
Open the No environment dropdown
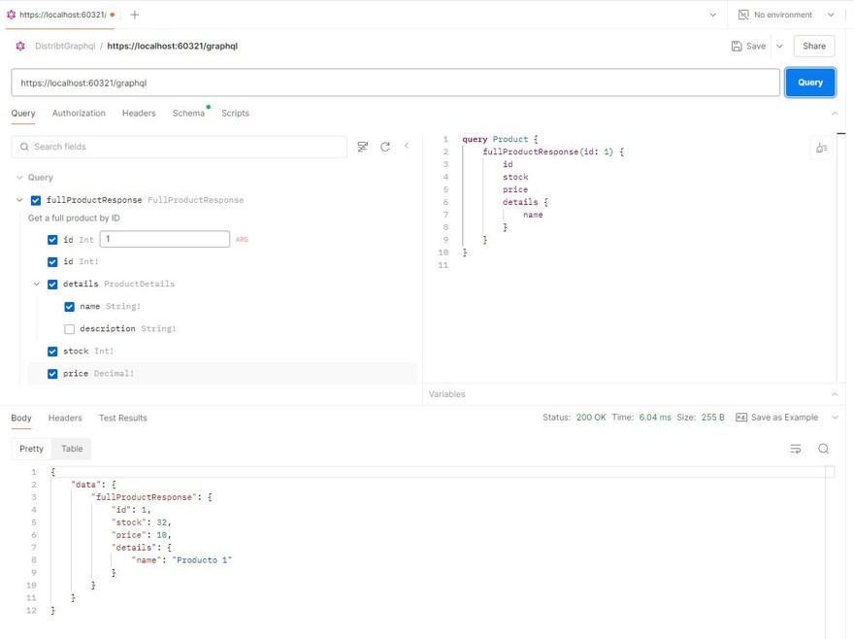(831, 15)
